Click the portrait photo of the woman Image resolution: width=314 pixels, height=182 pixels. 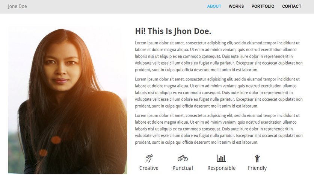[68, 100]
